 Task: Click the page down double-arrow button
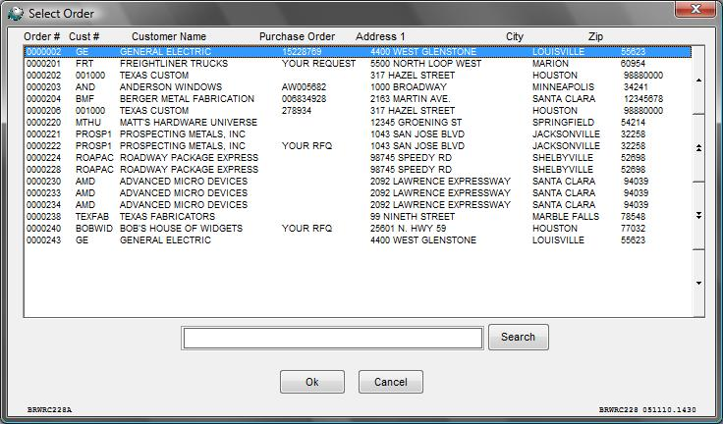point(698,216)
